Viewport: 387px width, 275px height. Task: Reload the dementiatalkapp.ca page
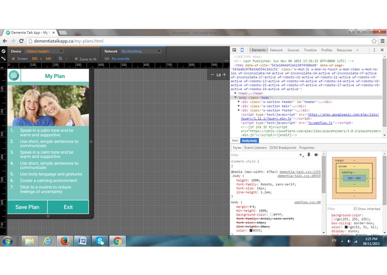[x=21, y=41]
